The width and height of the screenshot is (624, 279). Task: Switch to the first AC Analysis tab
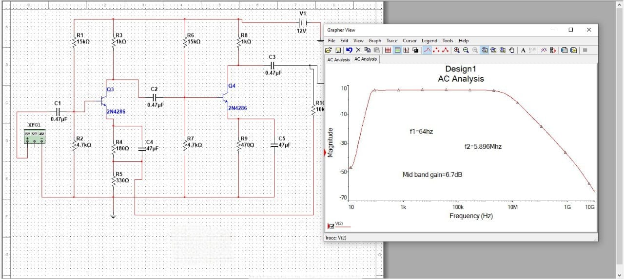click(338, 60)
